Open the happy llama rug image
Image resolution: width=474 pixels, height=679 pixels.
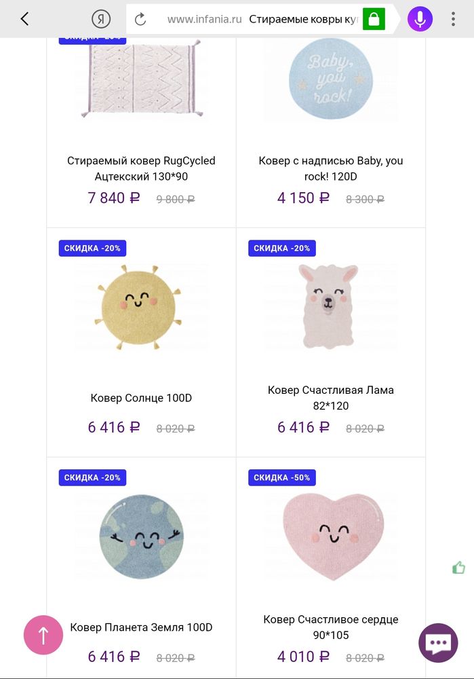click(330, 307)
